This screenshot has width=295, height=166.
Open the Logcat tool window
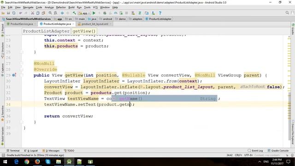point(31,151)
